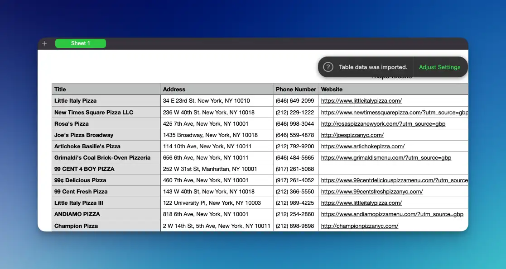Viewport: 506px width, 269px height.
Task: Select address '2 W 14th St, 5th Ave, New York, NY 10011'
Action: pyautogui.click(x=217, y=226)
